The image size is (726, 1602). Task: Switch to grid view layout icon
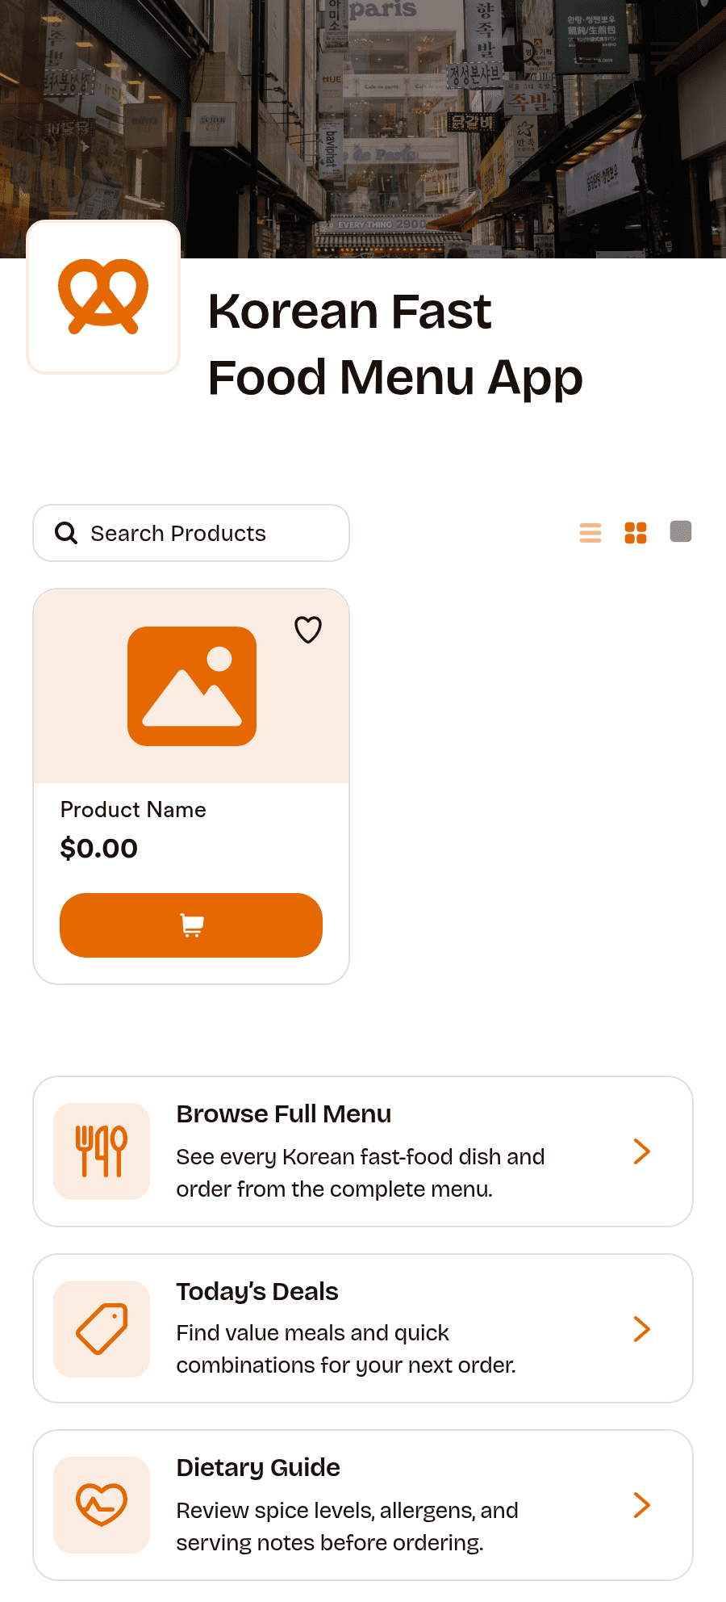(x=636, y=533)
